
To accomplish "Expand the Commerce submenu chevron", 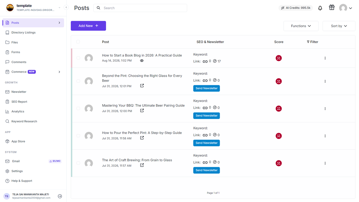I will pos(59,72).
